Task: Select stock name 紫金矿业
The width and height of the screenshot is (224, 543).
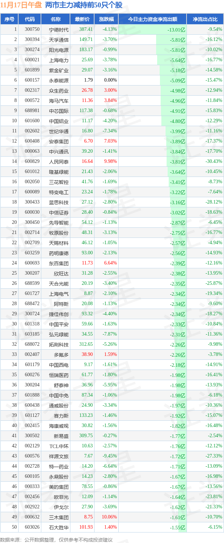Action: (59, 70)
